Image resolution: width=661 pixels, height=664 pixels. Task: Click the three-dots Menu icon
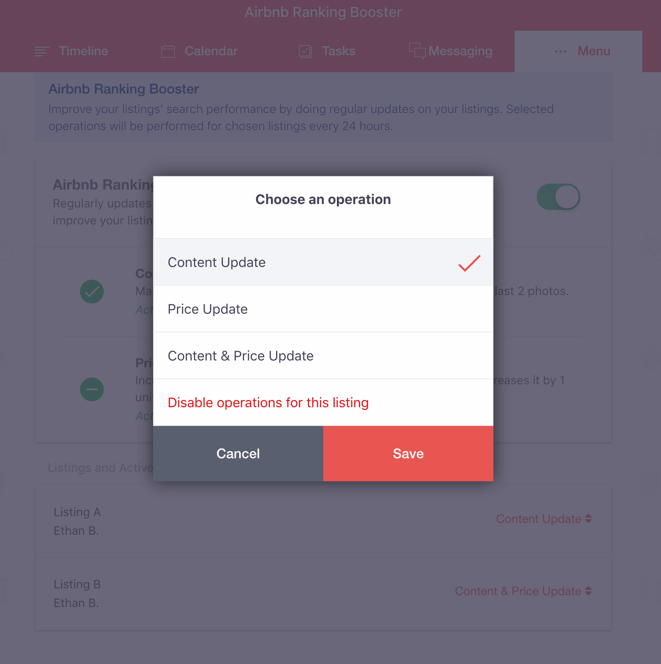[x=561, y=51]
